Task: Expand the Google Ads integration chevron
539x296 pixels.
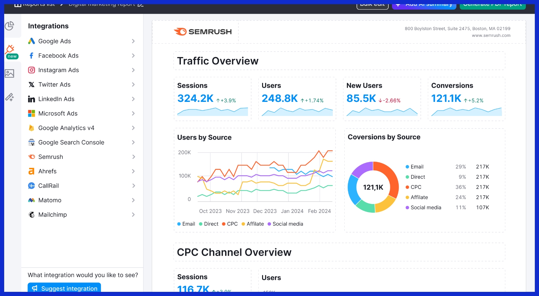Action: coord(133,41)
